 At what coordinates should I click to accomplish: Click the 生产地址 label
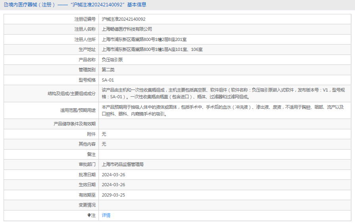[x=87, y=49]
